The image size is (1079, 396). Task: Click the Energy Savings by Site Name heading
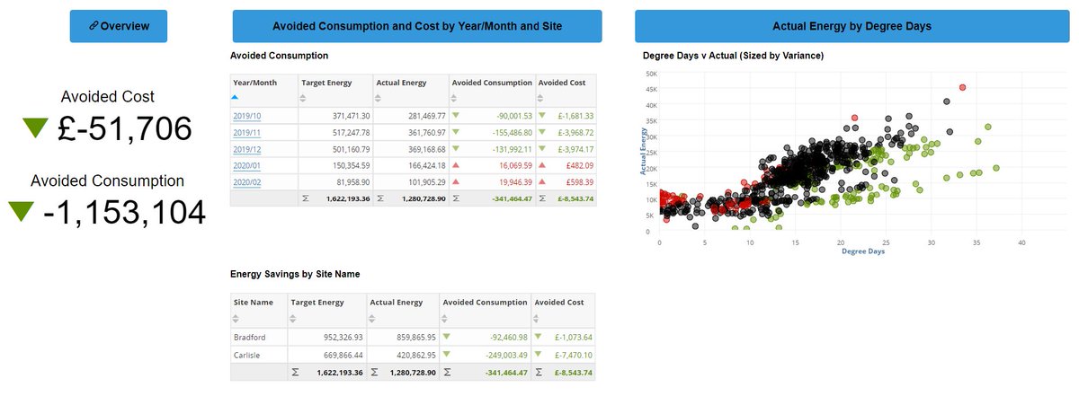[x=295, y=274]
